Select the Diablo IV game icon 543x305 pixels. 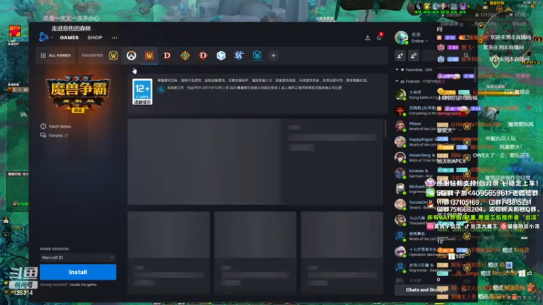pos(167,56)
